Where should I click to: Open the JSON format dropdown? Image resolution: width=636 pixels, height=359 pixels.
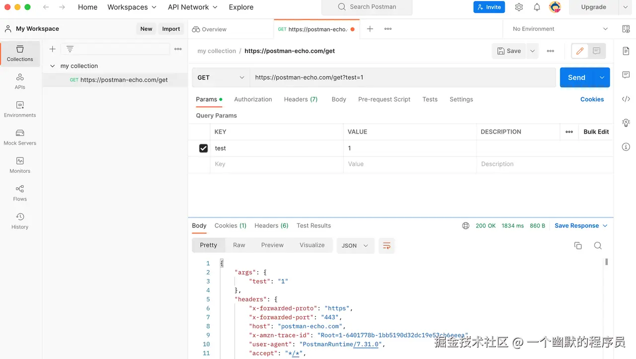pos(355,245)
